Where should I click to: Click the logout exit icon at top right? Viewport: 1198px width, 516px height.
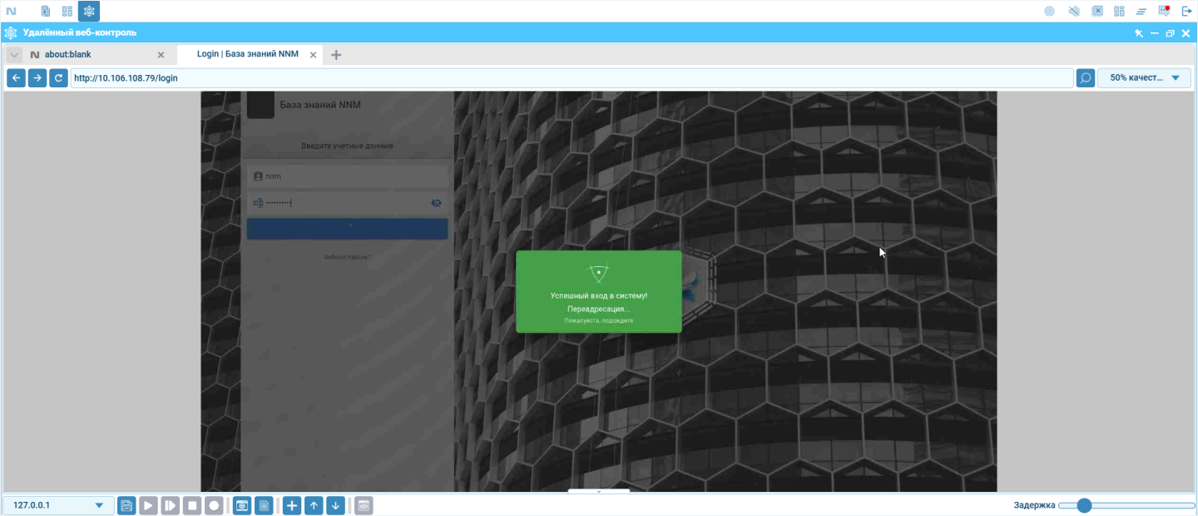(1186, 11)
